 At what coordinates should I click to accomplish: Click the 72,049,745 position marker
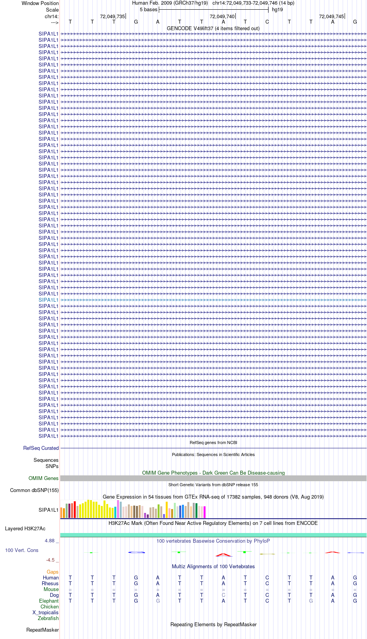[x=331, y=17]
